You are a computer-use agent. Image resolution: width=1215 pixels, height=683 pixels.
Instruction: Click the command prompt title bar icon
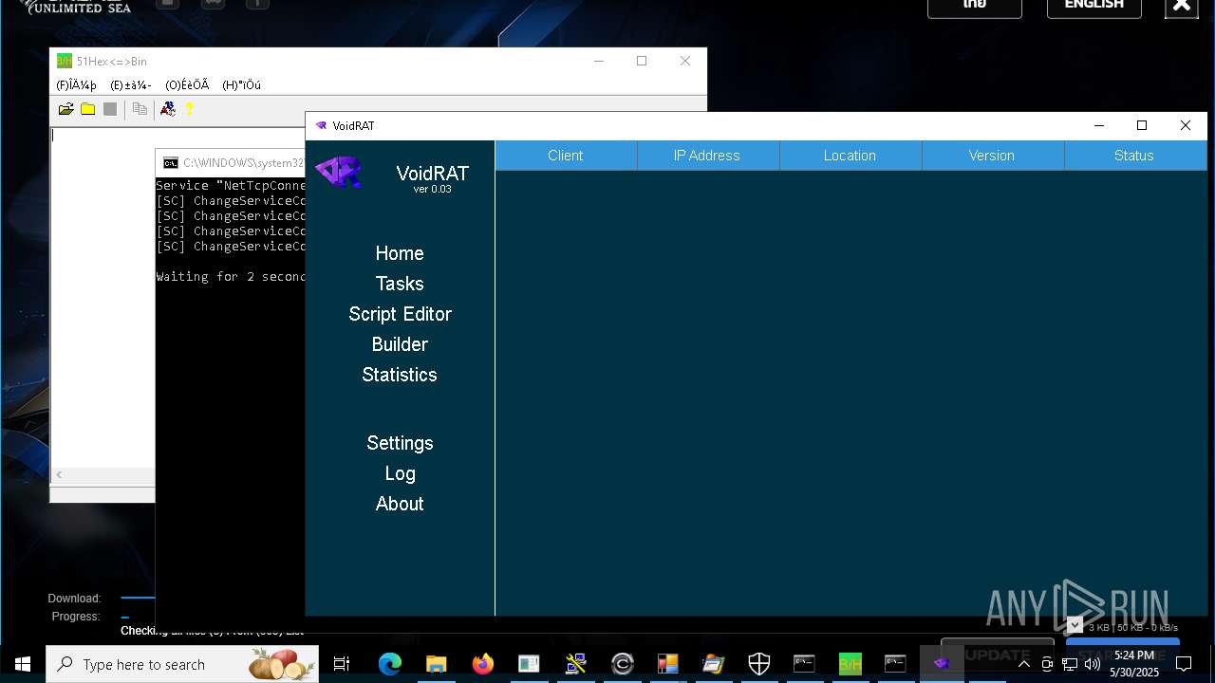[x=171, y=163]
